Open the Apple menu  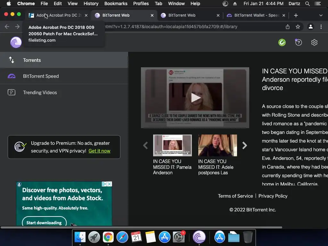pyautogui.click(x=9, y=4)
